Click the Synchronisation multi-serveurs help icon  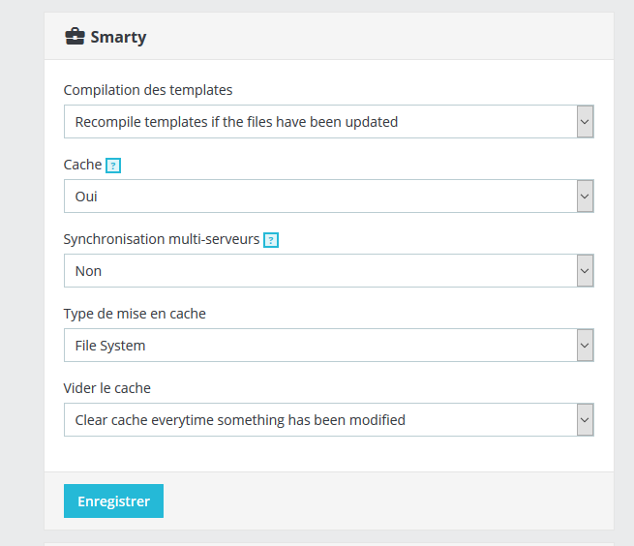[271, 240]
